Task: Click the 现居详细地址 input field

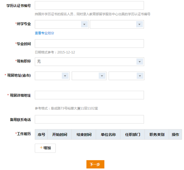Action: point(89,95)
